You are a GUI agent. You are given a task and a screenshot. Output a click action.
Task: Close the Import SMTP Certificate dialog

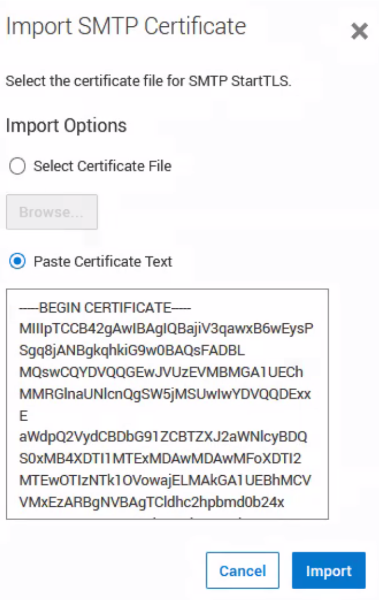(359, 31)
